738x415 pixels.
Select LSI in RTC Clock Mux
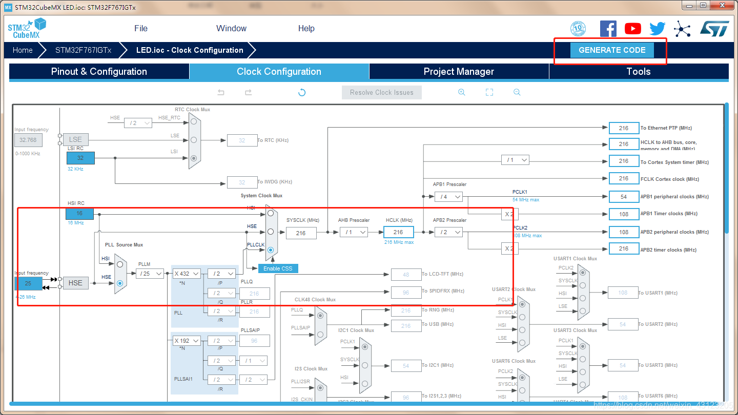[194, 158]
